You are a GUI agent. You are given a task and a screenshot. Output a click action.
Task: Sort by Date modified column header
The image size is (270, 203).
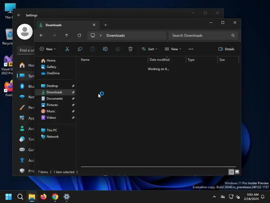tap(167, 60)
